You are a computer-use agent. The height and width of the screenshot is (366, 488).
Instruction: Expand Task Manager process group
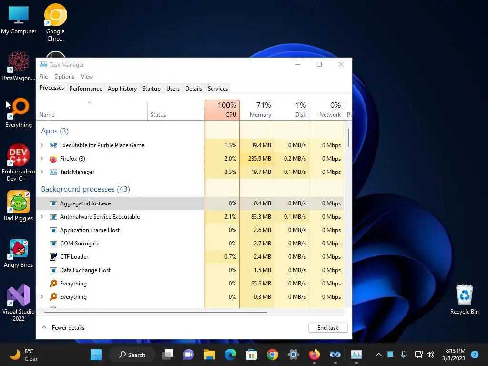coord(42,172)
